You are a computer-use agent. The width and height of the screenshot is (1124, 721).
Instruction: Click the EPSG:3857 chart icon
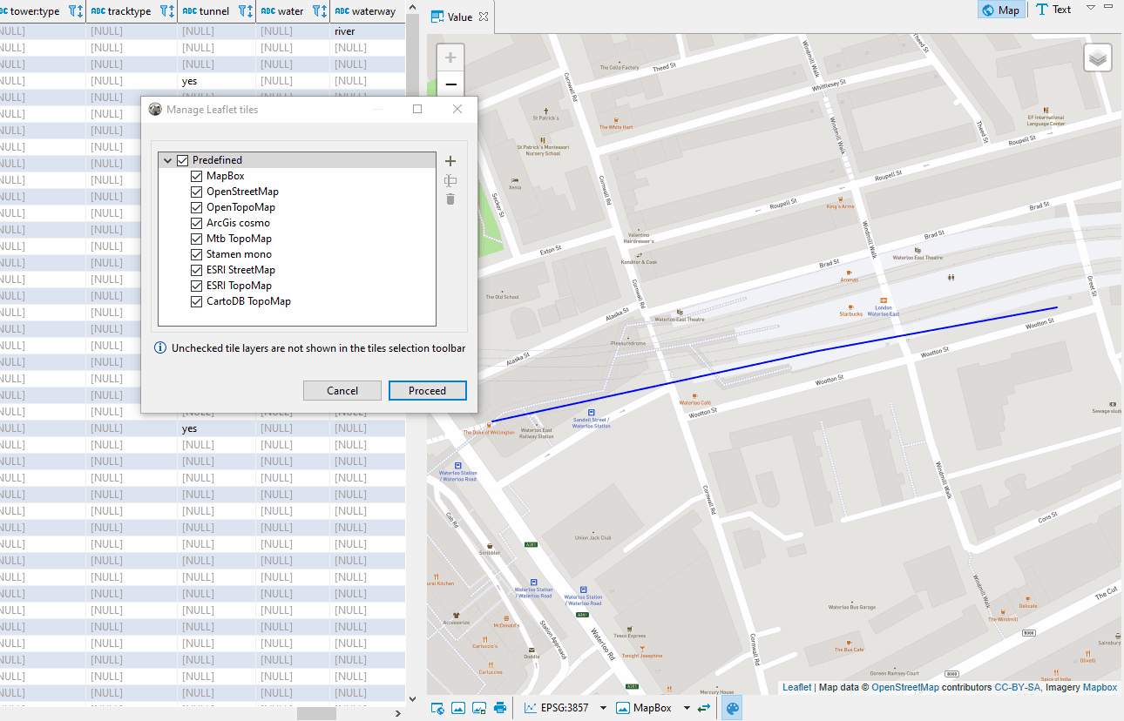[530, 708]
